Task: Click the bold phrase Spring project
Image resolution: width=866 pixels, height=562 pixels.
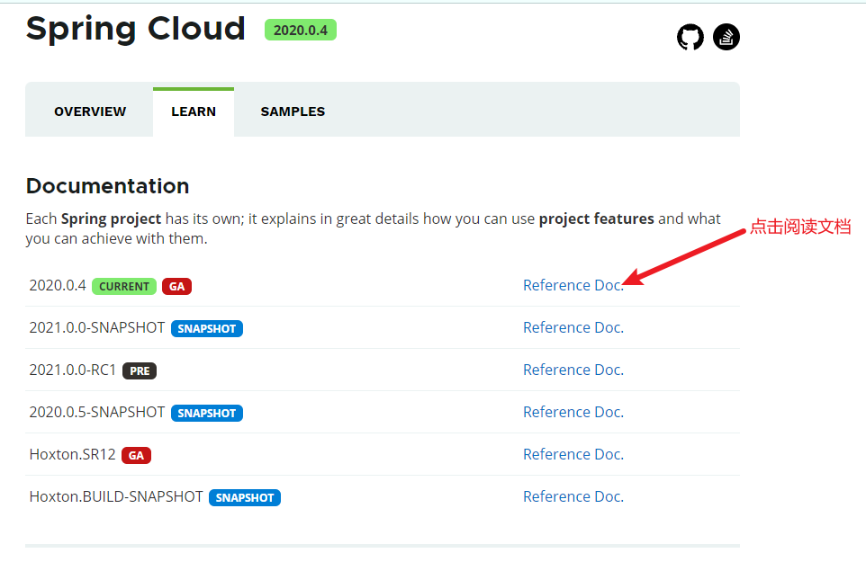Action: point(111,219)
